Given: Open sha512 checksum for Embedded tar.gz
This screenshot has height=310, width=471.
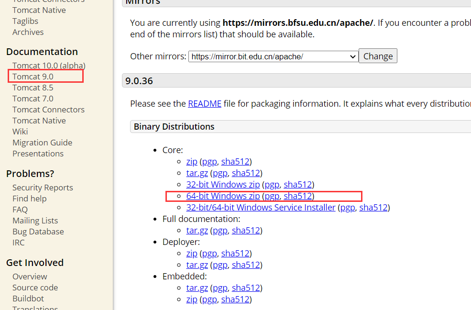Looking at the screenshot, I should coord(246,288).
